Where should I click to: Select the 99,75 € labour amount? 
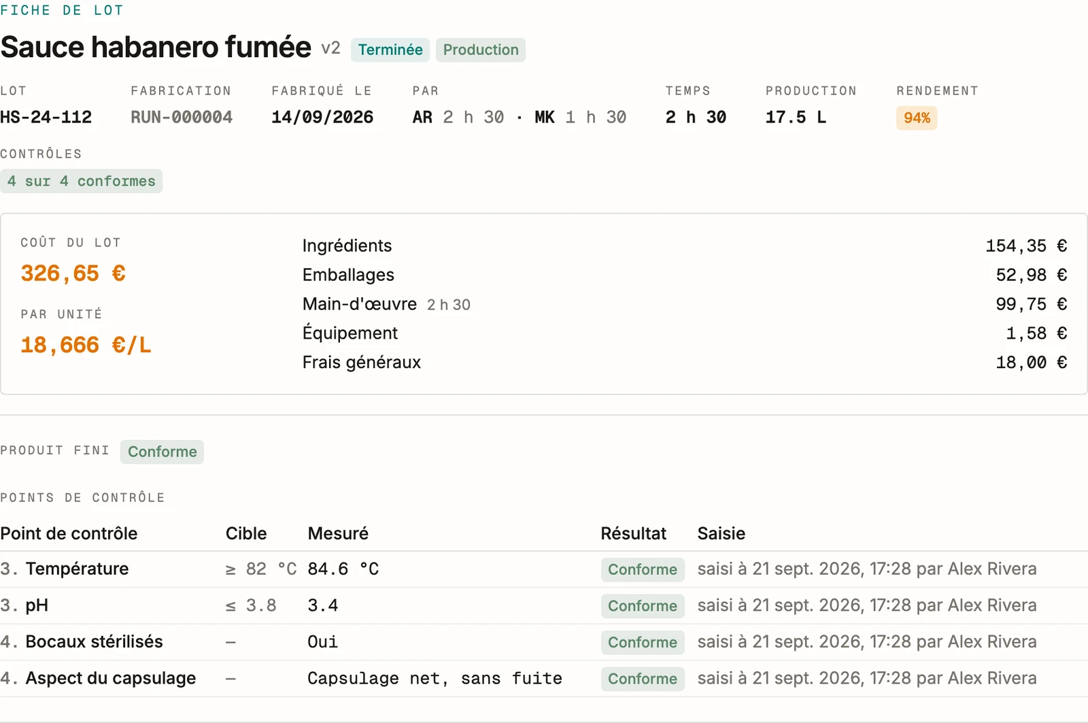[x=1032, y=304]
